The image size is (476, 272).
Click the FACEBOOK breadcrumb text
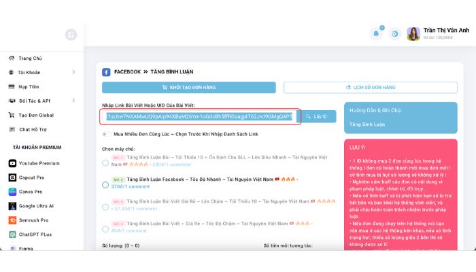click(128, 72)
